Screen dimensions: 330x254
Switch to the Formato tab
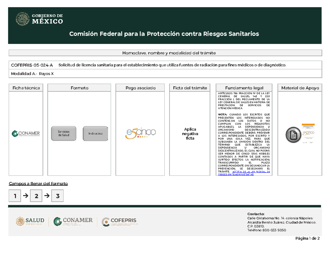pos(79,88)
